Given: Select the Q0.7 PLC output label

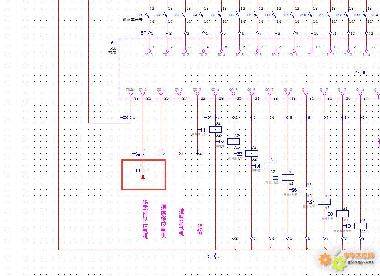Looking at the screenshot, I should pos(270,90).
